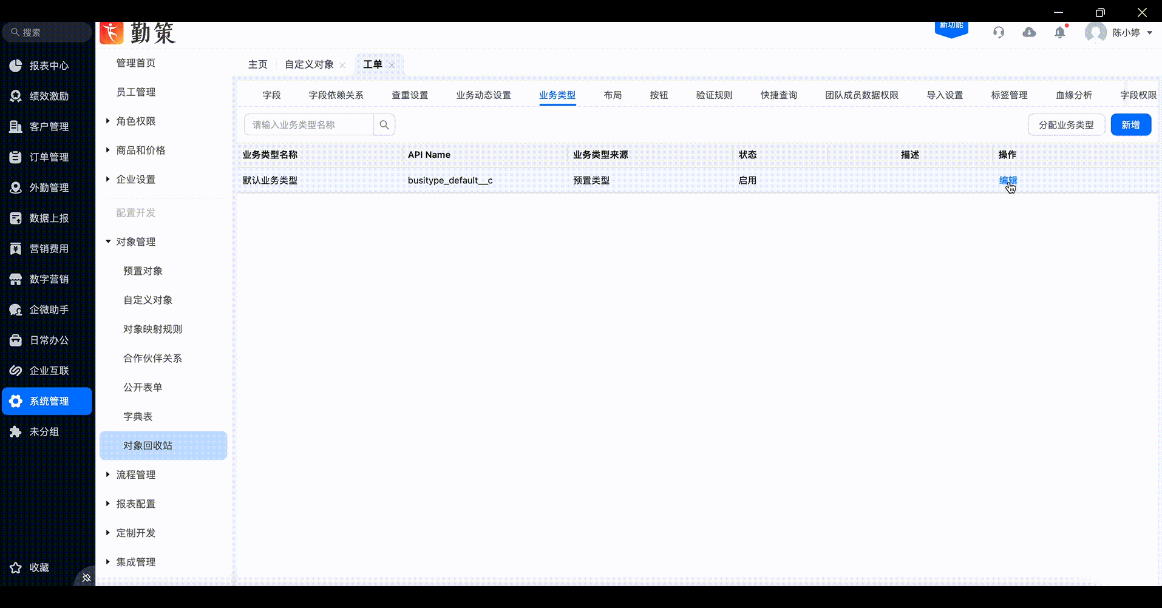Open 导入设置 tab
Screen dimensions: 1162x608
pyautogui.click(x=945, y=95)
